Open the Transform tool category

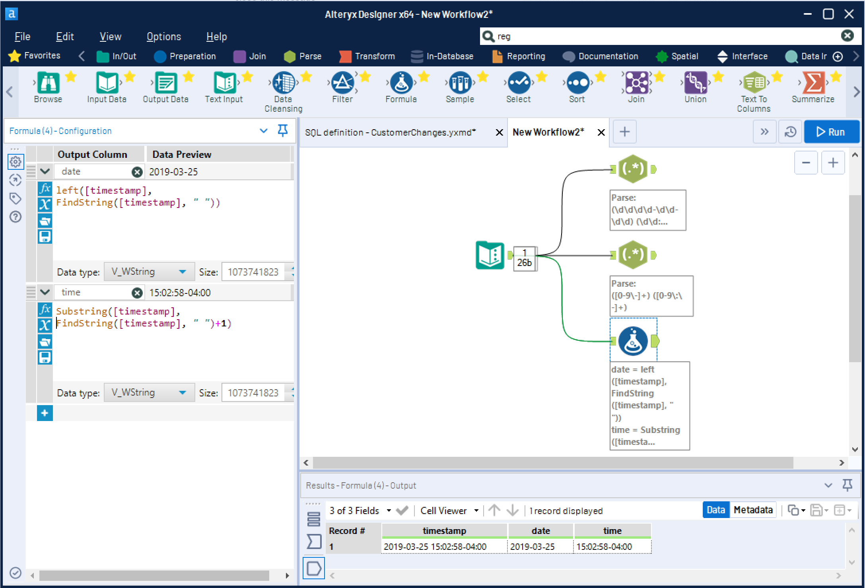click(x=367, y=56)
